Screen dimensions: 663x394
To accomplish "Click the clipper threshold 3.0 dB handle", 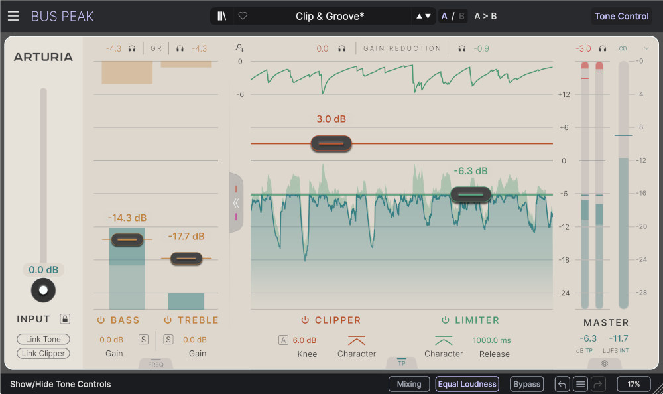I will tap(331, 143).
